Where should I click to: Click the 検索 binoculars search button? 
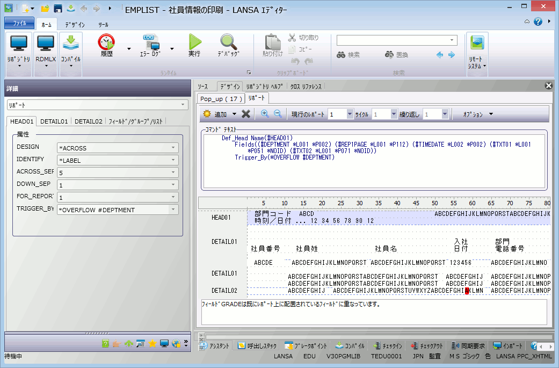(x=349, y=55)
